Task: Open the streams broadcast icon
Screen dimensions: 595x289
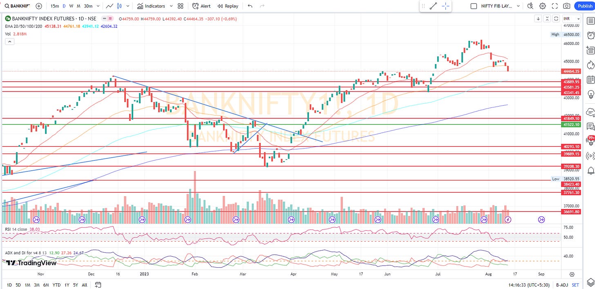Action: click(590, 156)
